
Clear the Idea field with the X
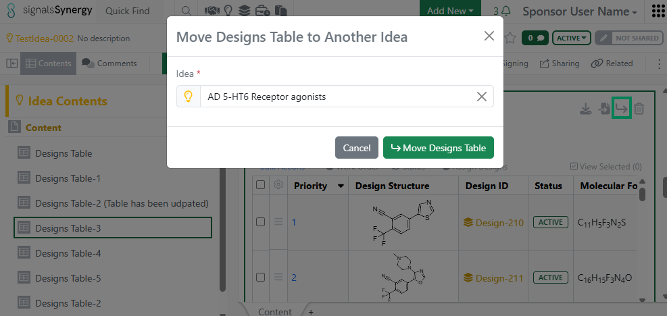482,97
